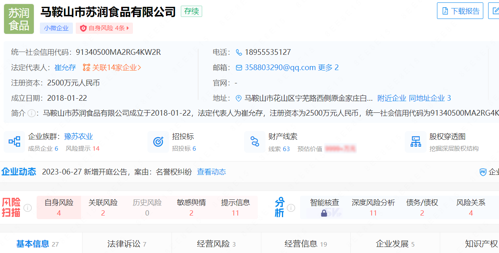Click founding date 2018-01-22 value
The width and height of the screenshot is (499, 253).
point(67,98)
